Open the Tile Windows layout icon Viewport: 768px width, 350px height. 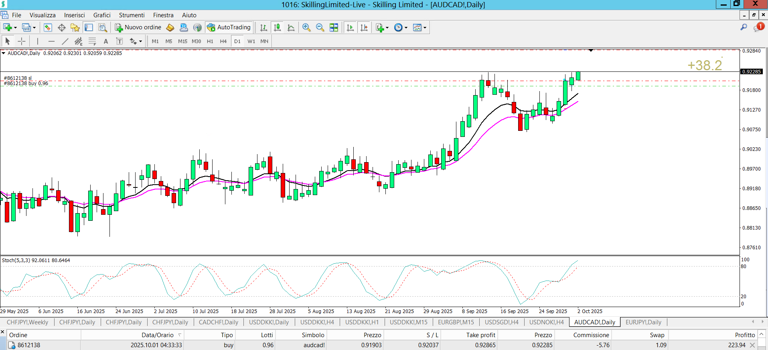[334, 27]
